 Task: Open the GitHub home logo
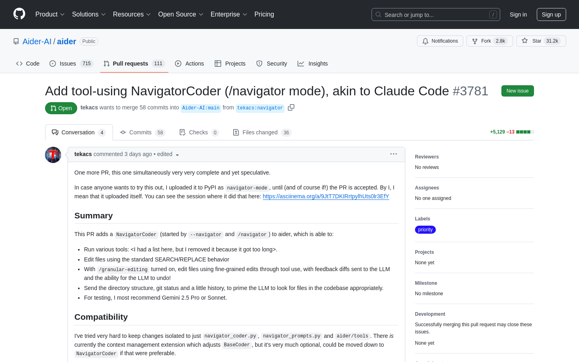[x=19, y=14]
